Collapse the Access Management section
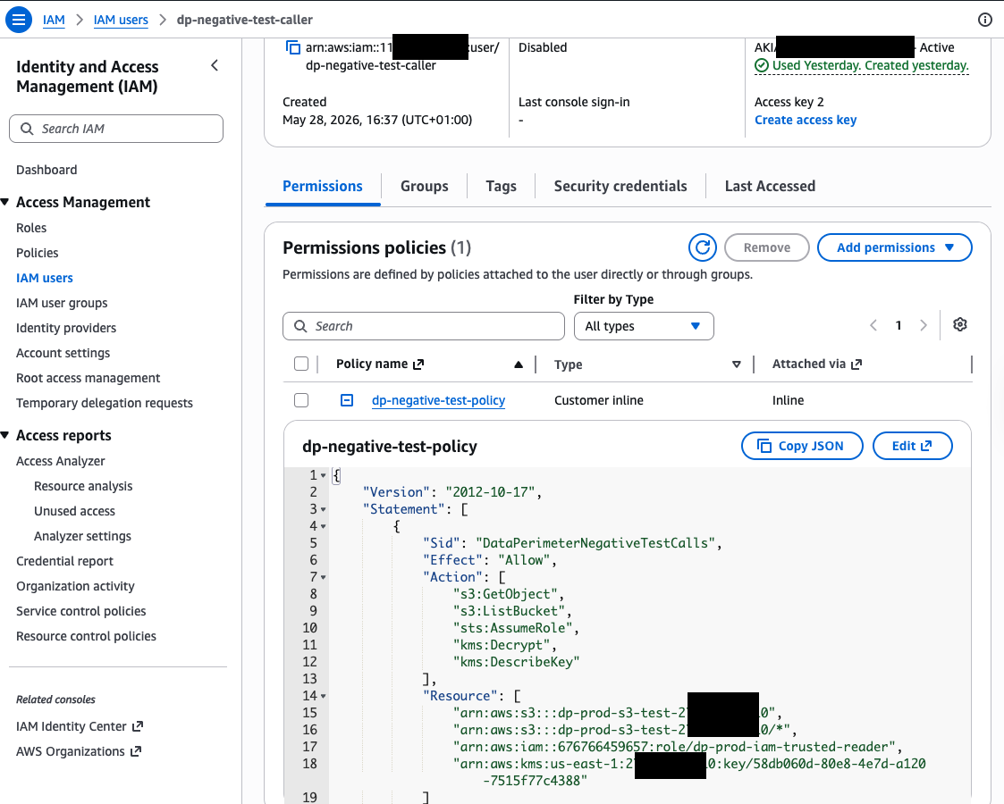 5,202
